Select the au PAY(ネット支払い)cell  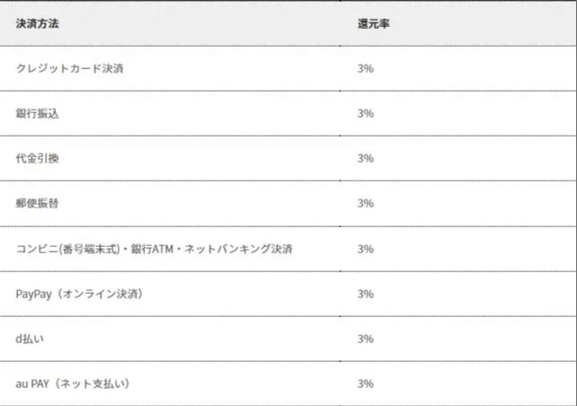pyautogui.click(x=74, y=384)
